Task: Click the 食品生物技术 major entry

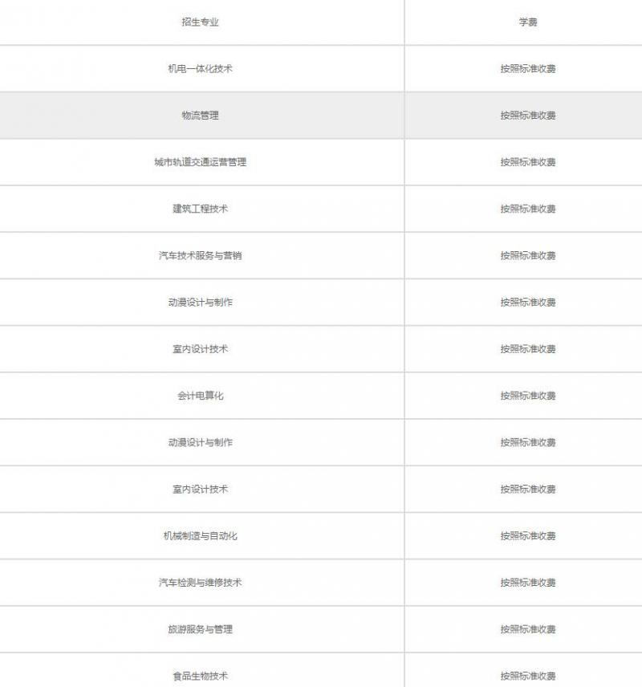Action: 200,676
